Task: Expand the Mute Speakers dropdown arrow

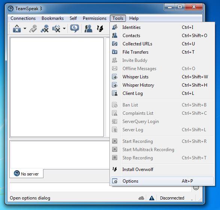Action: (x=64, y=28)
